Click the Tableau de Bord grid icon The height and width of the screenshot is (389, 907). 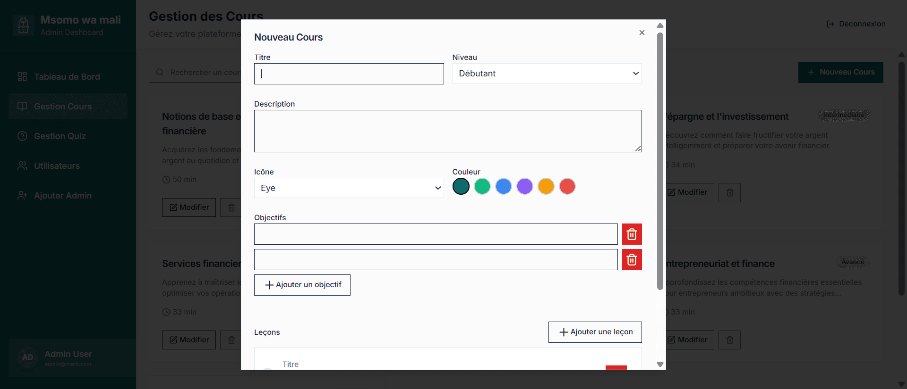pyautogui.click(x=22, y=77)
